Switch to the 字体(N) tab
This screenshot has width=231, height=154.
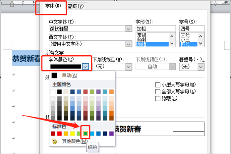(53, 6)
